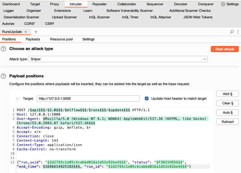This screenshot has width=241, height=173.
Task: Click the §mlflow§ path payload position
Action: [75, 110]
